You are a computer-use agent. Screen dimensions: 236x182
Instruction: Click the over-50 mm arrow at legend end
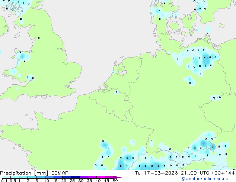coord(118,177)
